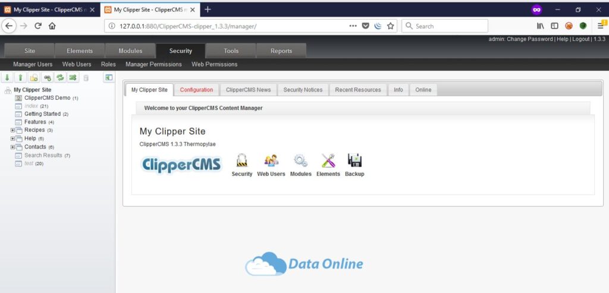This screenshot has width=609, height=293.
Task: Click the Help link in header
Action: click(x=563, y=39)
